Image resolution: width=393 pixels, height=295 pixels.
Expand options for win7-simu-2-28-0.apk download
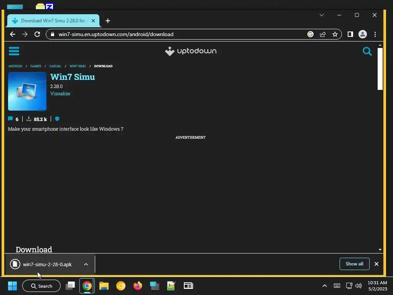click(86, 264)
